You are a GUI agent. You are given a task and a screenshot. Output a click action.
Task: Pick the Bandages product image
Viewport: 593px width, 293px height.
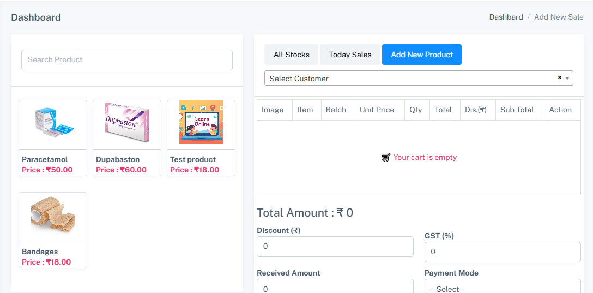tap(53, 217)
